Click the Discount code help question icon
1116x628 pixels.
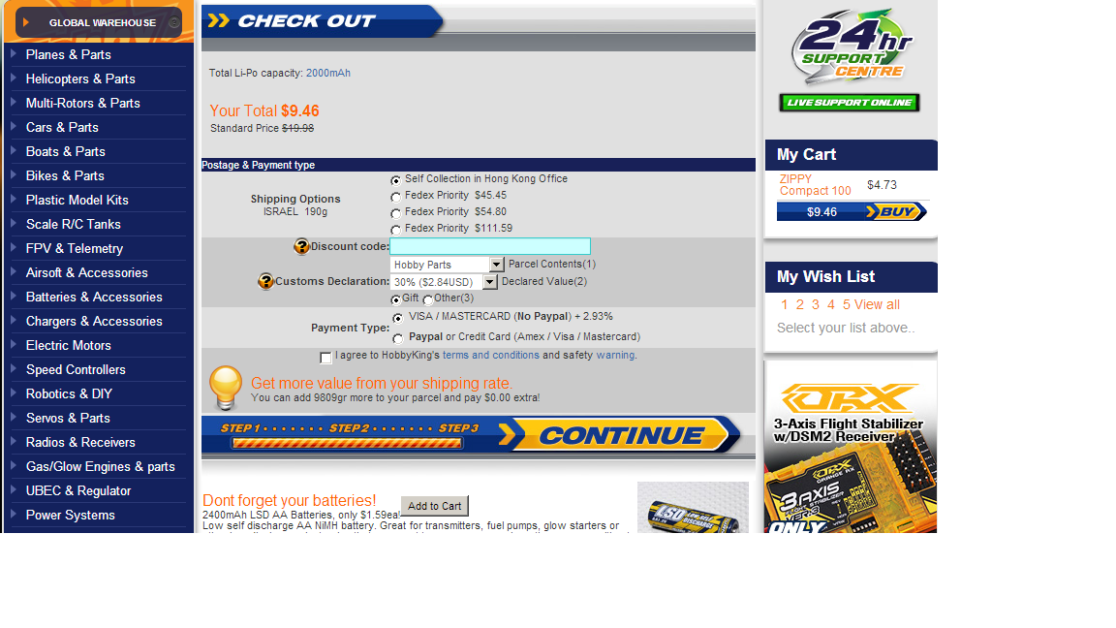301,246
